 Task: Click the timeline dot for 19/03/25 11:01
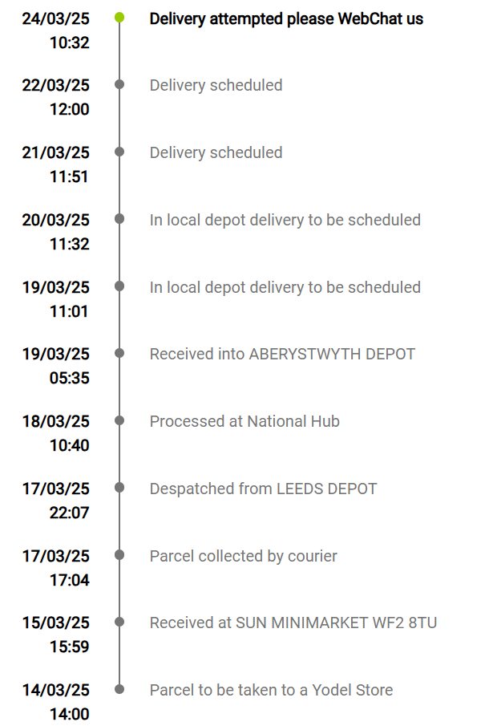[119, 286]
